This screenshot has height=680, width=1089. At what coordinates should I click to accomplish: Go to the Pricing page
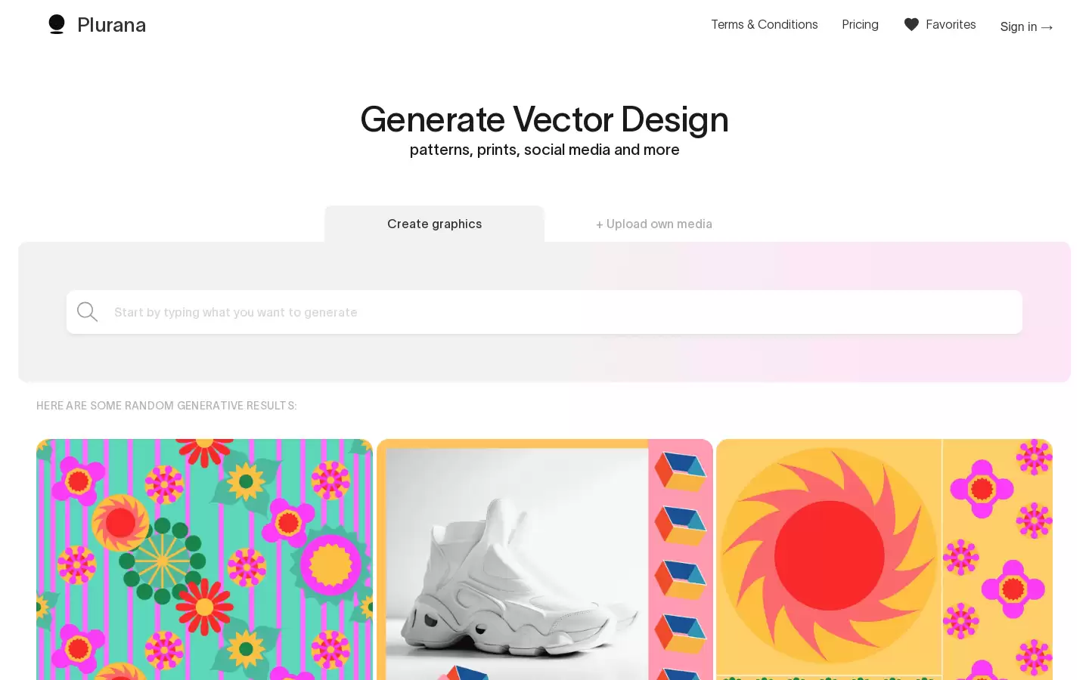pyautogui.click(x=860, y=24)
